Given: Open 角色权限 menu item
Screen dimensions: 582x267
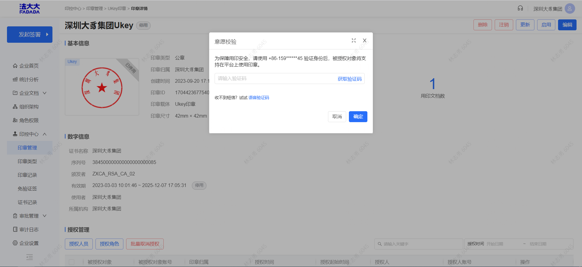Looking at the screenshot, I should click(x=29, y=120).
